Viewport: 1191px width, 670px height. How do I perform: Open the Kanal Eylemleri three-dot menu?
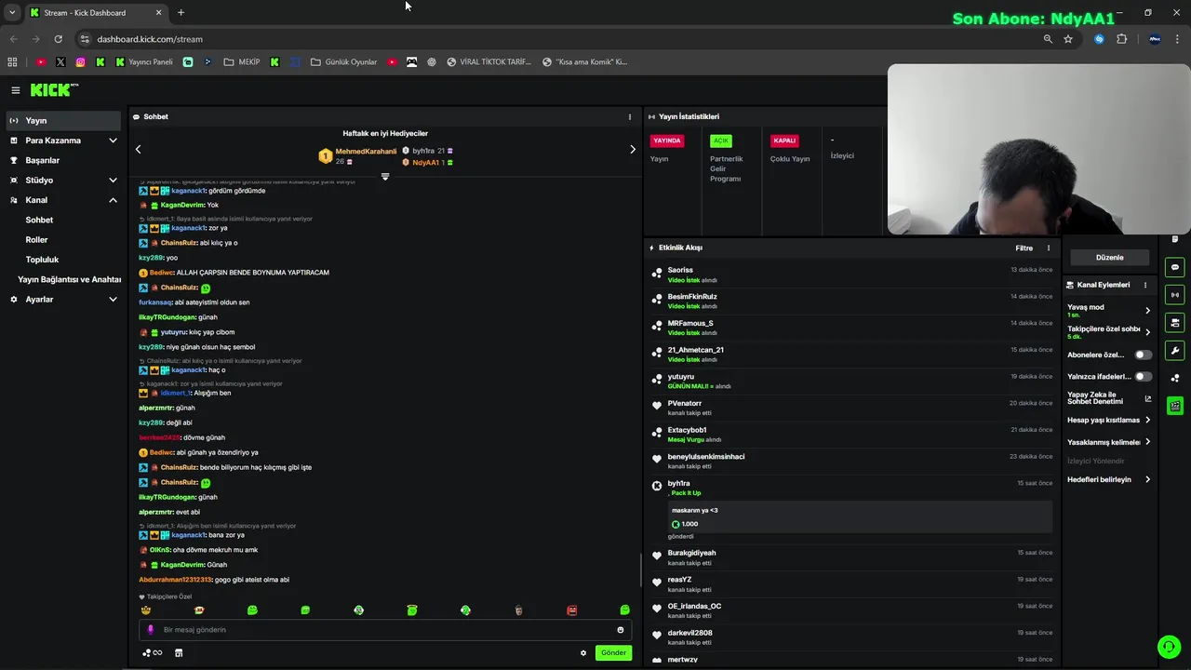pos(1145,285)
